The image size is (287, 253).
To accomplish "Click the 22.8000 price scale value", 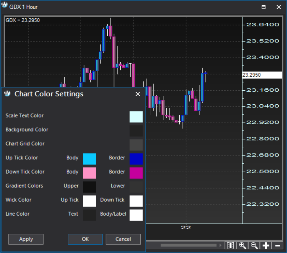I will (263, 139).
